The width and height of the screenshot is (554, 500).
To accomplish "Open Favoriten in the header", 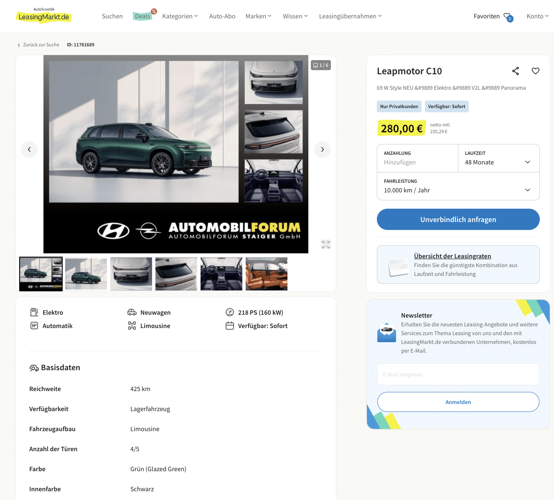I will coord(486,16).
